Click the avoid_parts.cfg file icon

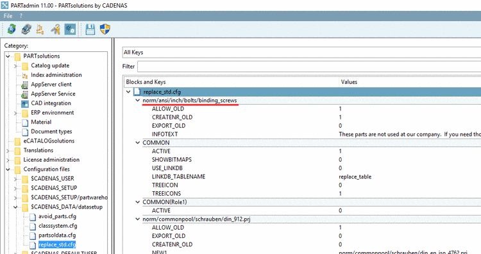33,217
